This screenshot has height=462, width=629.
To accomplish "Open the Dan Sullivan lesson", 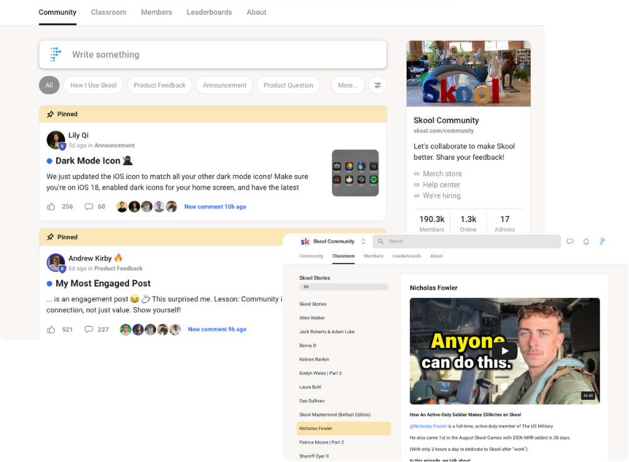I will (x=312, y=401).
